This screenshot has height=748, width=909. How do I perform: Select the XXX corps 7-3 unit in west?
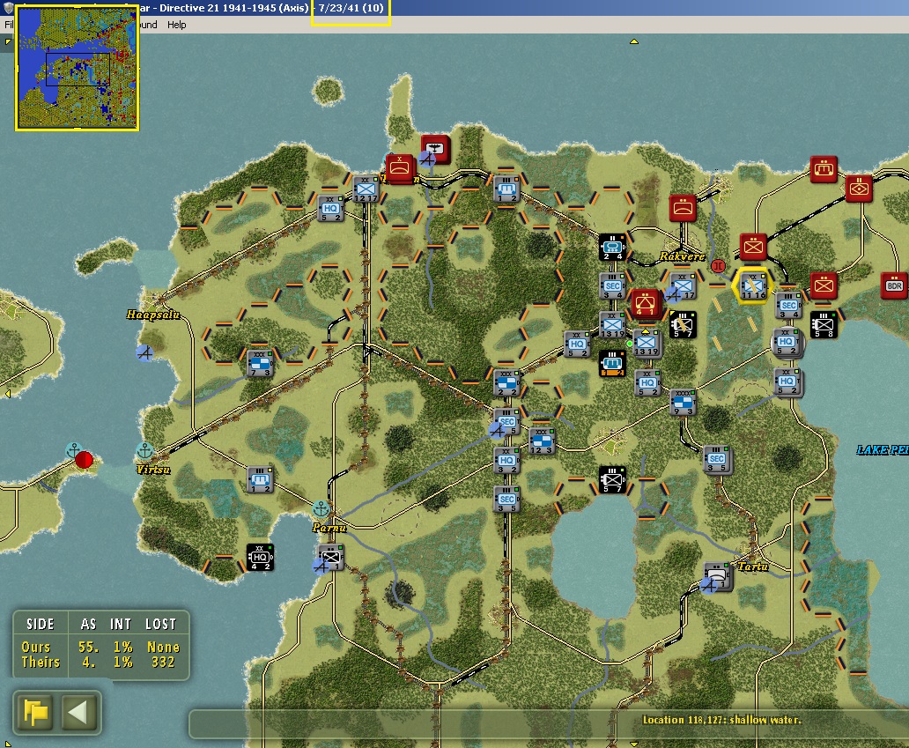click(x=260, y=364)
